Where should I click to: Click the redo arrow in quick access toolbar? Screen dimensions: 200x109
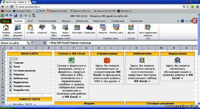tap(11, 16)
